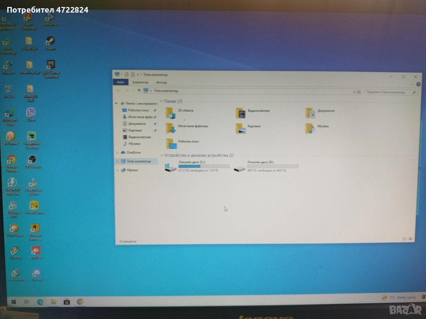Open the Музика folder in content pane
Image resolution: width=426 pixels, height=319 pixels.
click(x=317, y=128)
